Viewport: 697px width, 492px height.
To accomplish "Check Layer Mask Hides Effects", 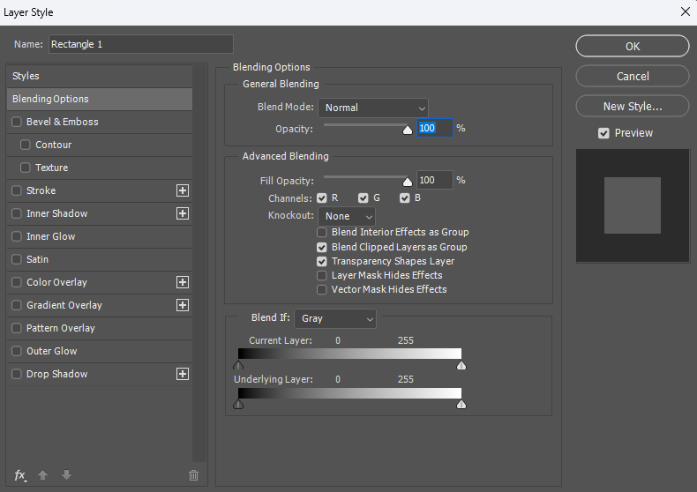I will coord(322,275).
